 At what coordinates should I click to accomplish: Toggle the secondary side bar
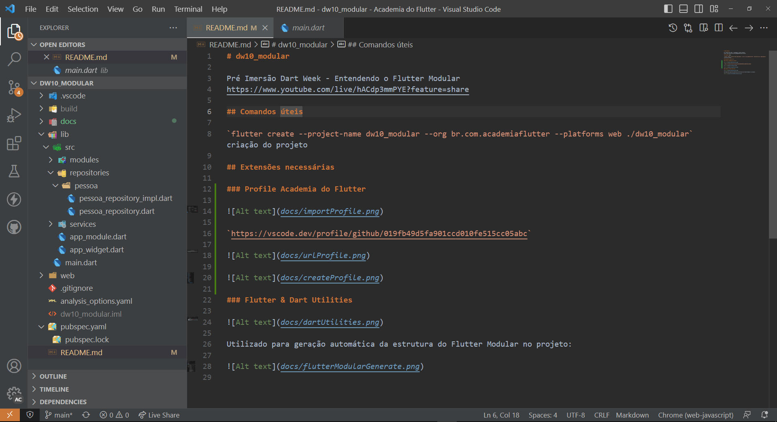click(699, 9)
